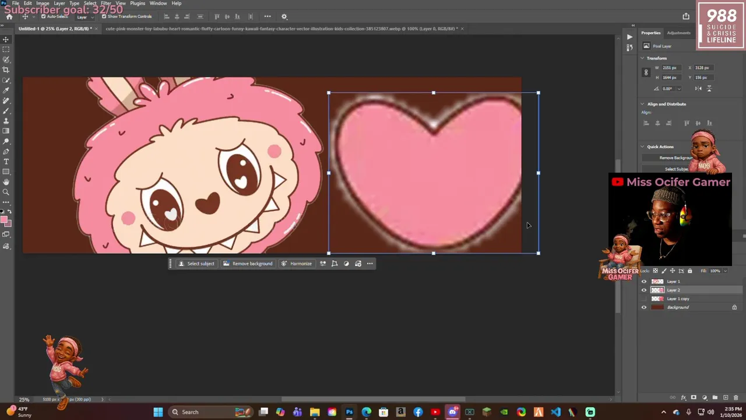Flip the layer horizontally in Properties
Viewport: 746px width, 420px height.
tap(698, 89)
